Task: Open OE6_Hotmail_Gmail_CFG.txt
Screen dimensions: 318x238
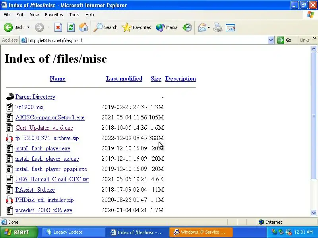Action: pyautogui.click(x=52, y=179)
